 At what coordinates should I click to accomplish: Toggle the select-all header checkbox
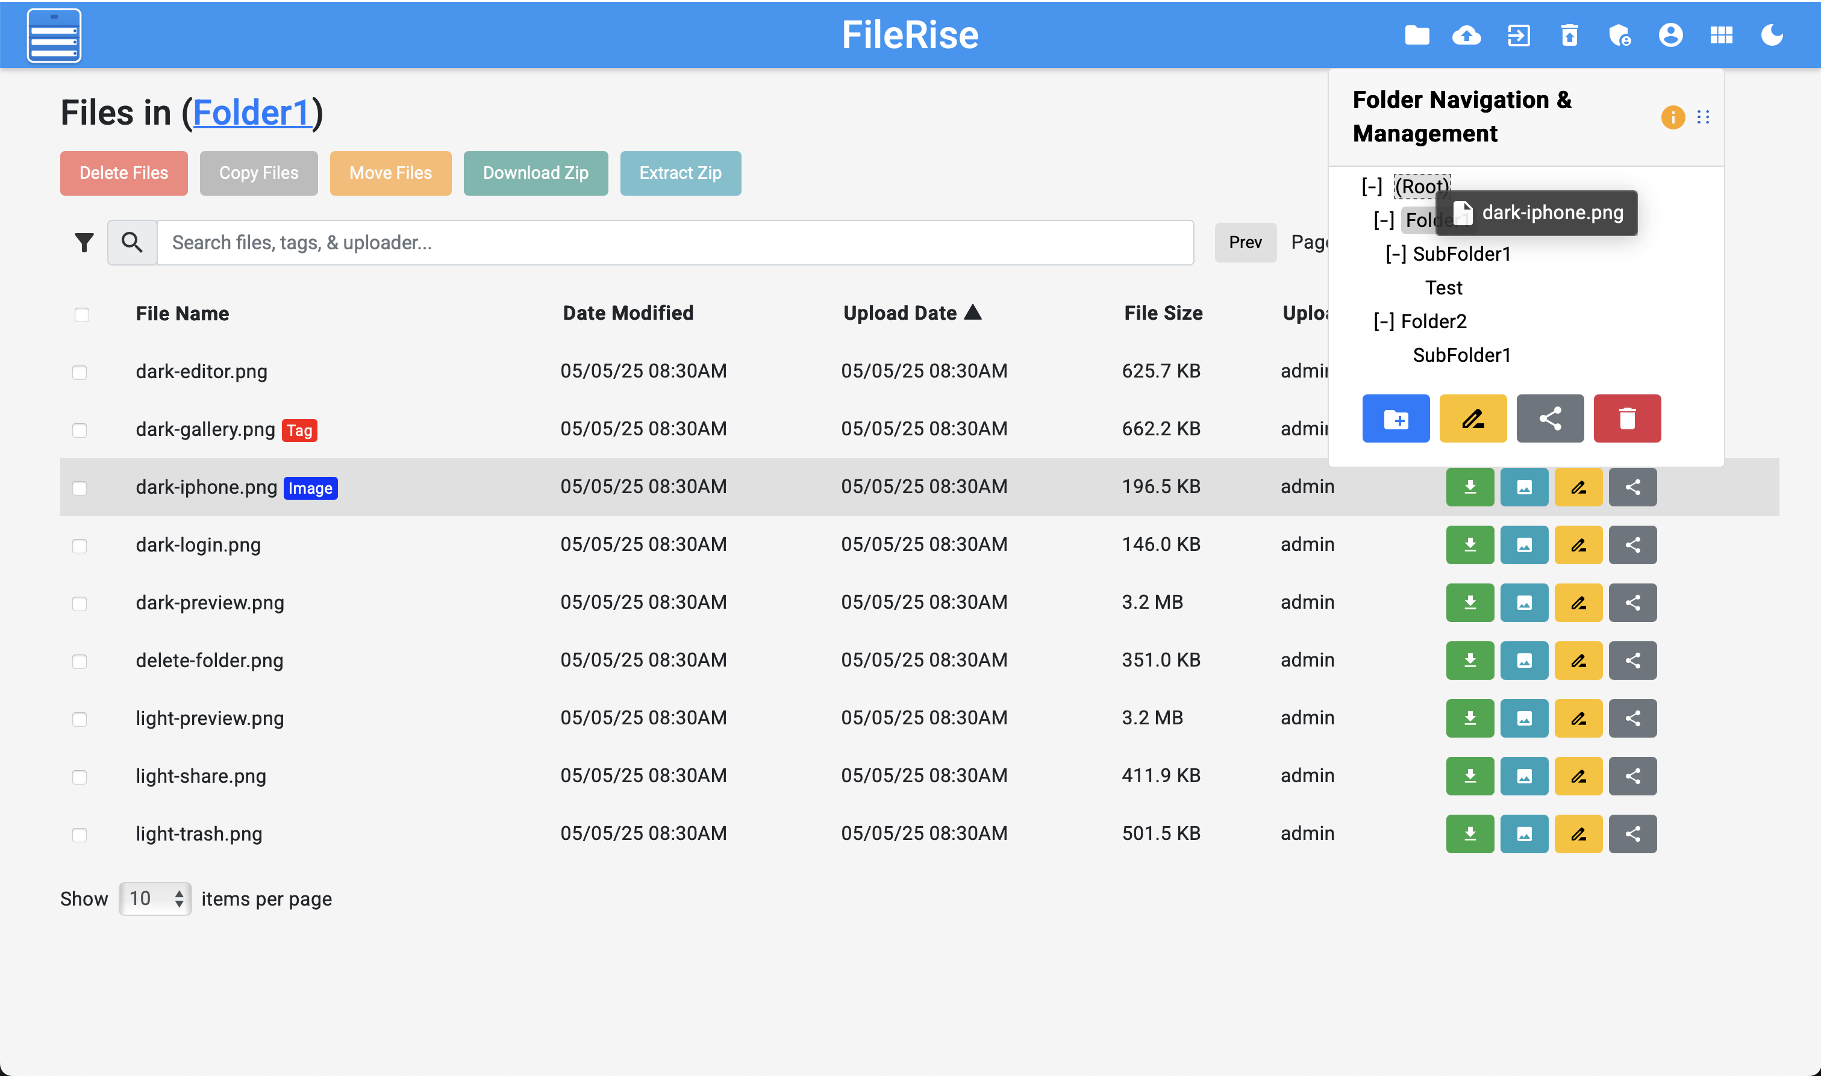point(82,315)
